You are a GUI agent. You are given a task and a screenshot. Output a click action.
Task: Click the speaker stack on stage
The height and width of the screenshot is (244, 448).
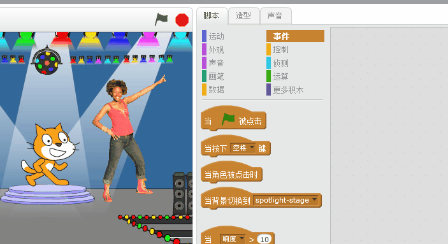click(x=182, y=193)
